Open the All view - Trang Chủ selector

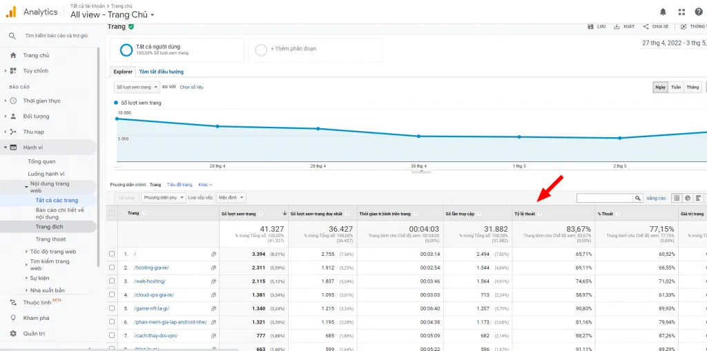[113, 14]
